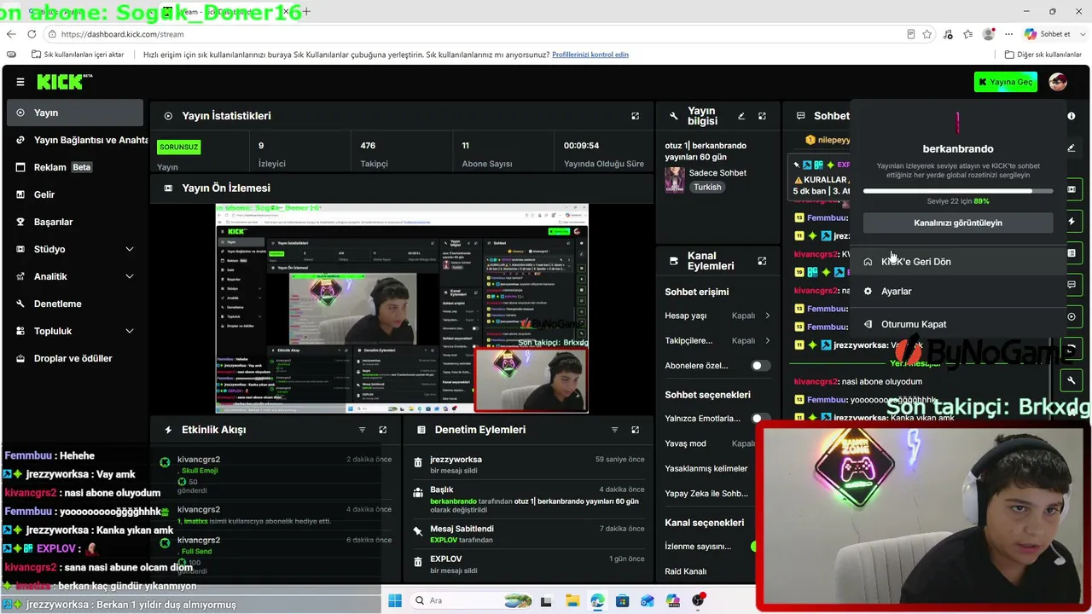Open OBS Studio from taskbar
1092x614 pixels.
[x=699, y=600]
